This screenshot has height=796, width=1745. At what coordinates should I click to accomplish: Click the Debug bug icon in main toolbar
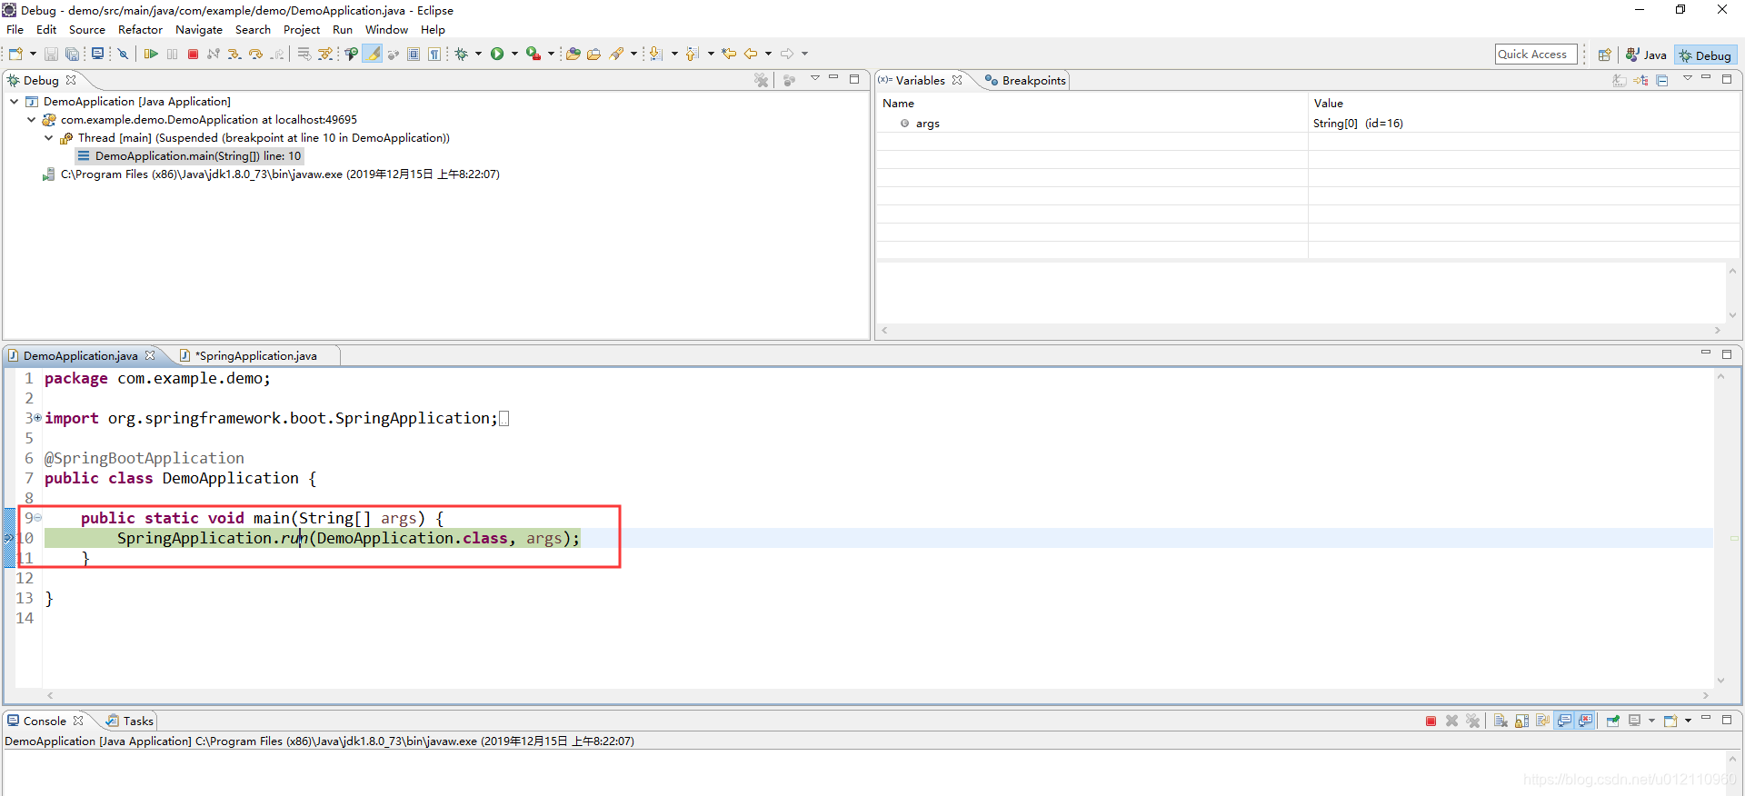coord(462,54)
